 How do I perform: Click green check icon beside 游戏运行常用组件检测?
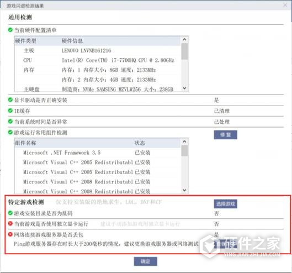pyautogui.click(x=10, y=132)
